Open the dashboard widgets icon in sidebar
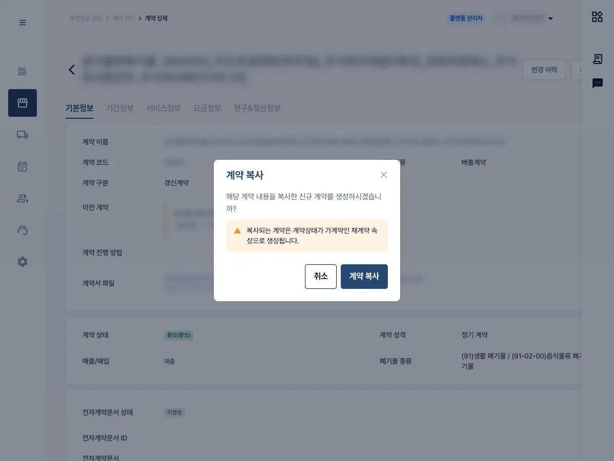 [x=23, y=71]
